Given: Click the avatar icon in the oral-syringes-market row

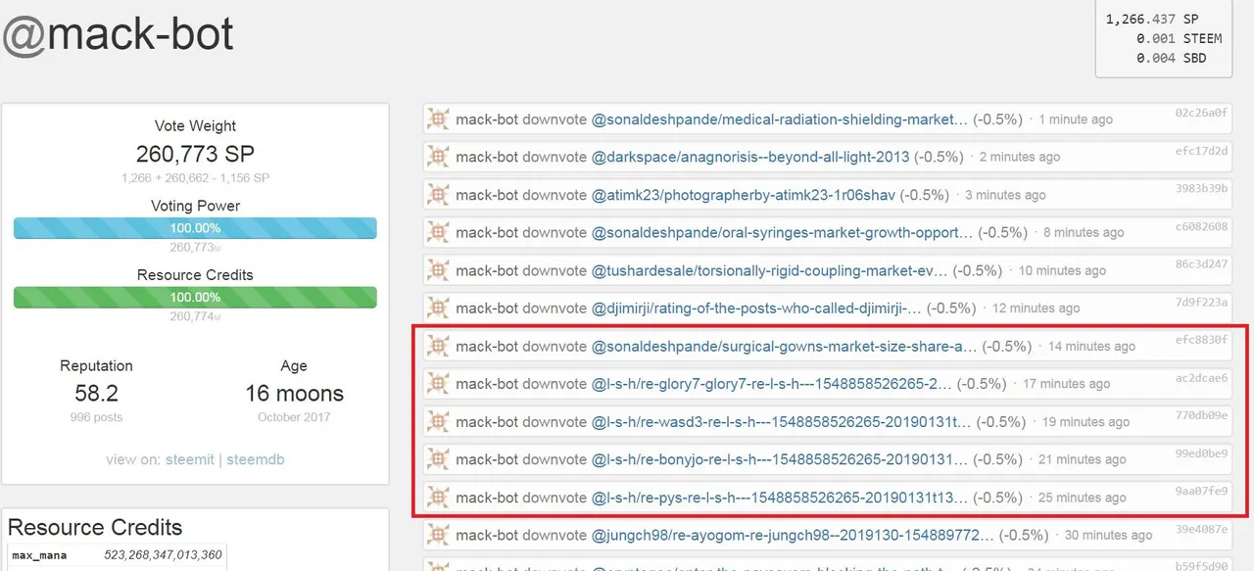Looking at the screenshot, I should 438,232.
